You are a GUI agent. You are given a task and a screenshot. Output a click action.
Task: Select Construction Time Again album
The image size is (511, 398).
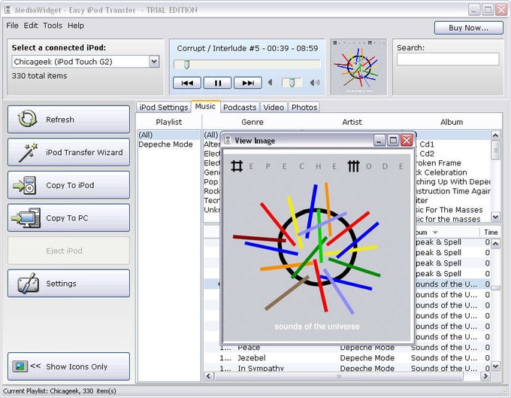point(453,191)
